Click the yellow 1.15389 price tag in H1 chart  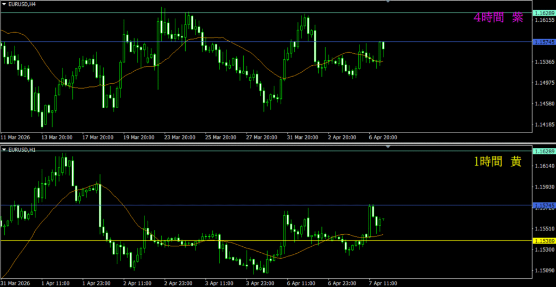tap(544, 240)
